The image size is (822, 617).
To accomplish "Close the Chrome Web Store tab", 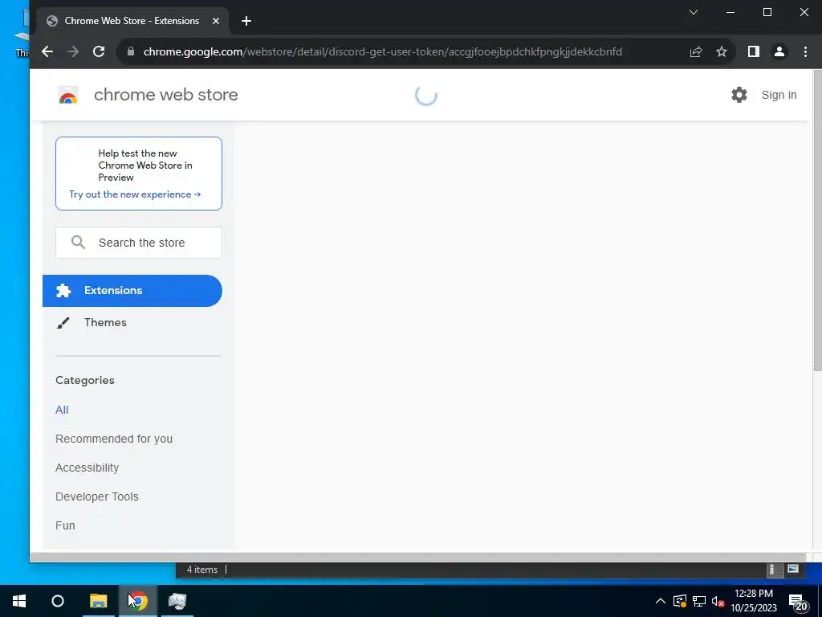I will point(215,21).
